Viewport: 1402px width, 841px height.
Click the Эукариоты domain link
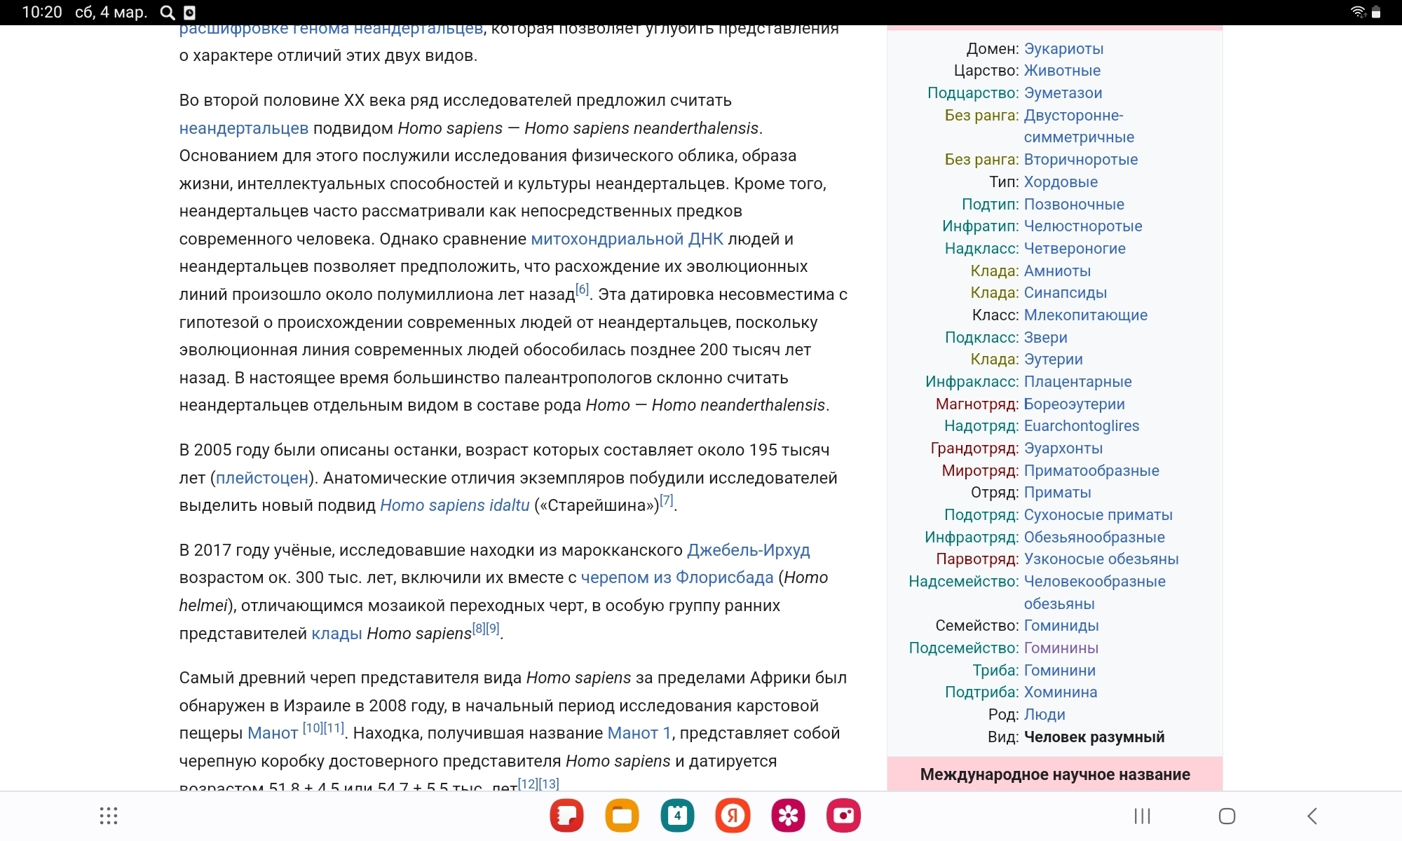pos(1063,49)
